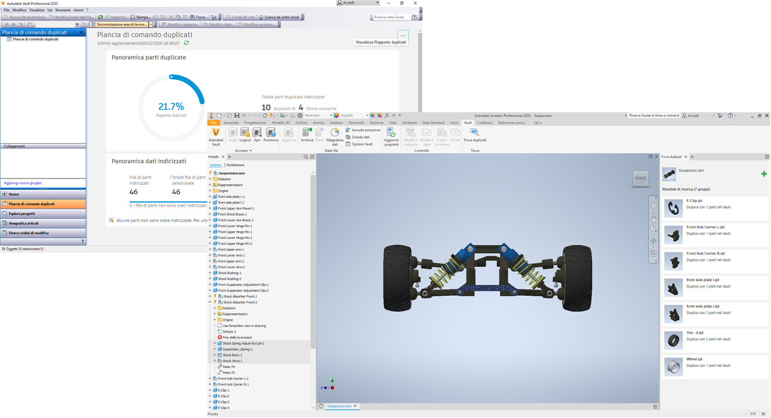Click the Logout icon in the Accesso panel
Image resolution: width=771 pixels, height=418 pixels.
245,135
